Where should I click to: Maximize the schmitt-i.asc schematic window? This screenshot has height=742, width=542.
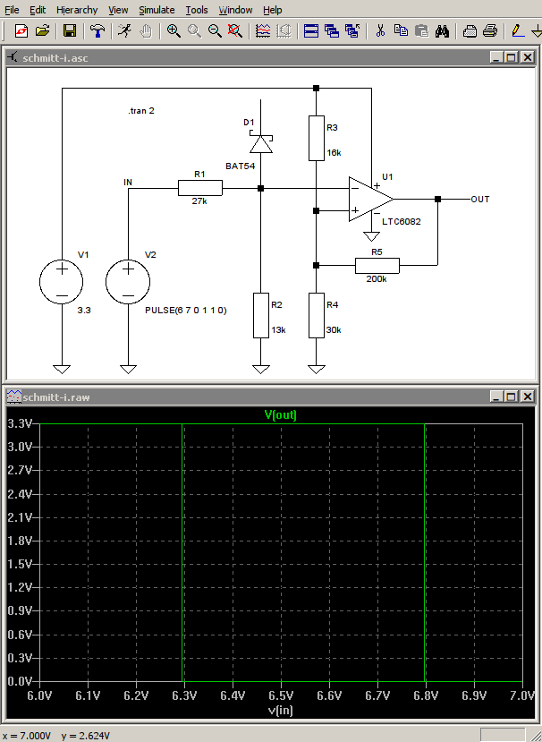pyautogui.click(x=512, y=58)
